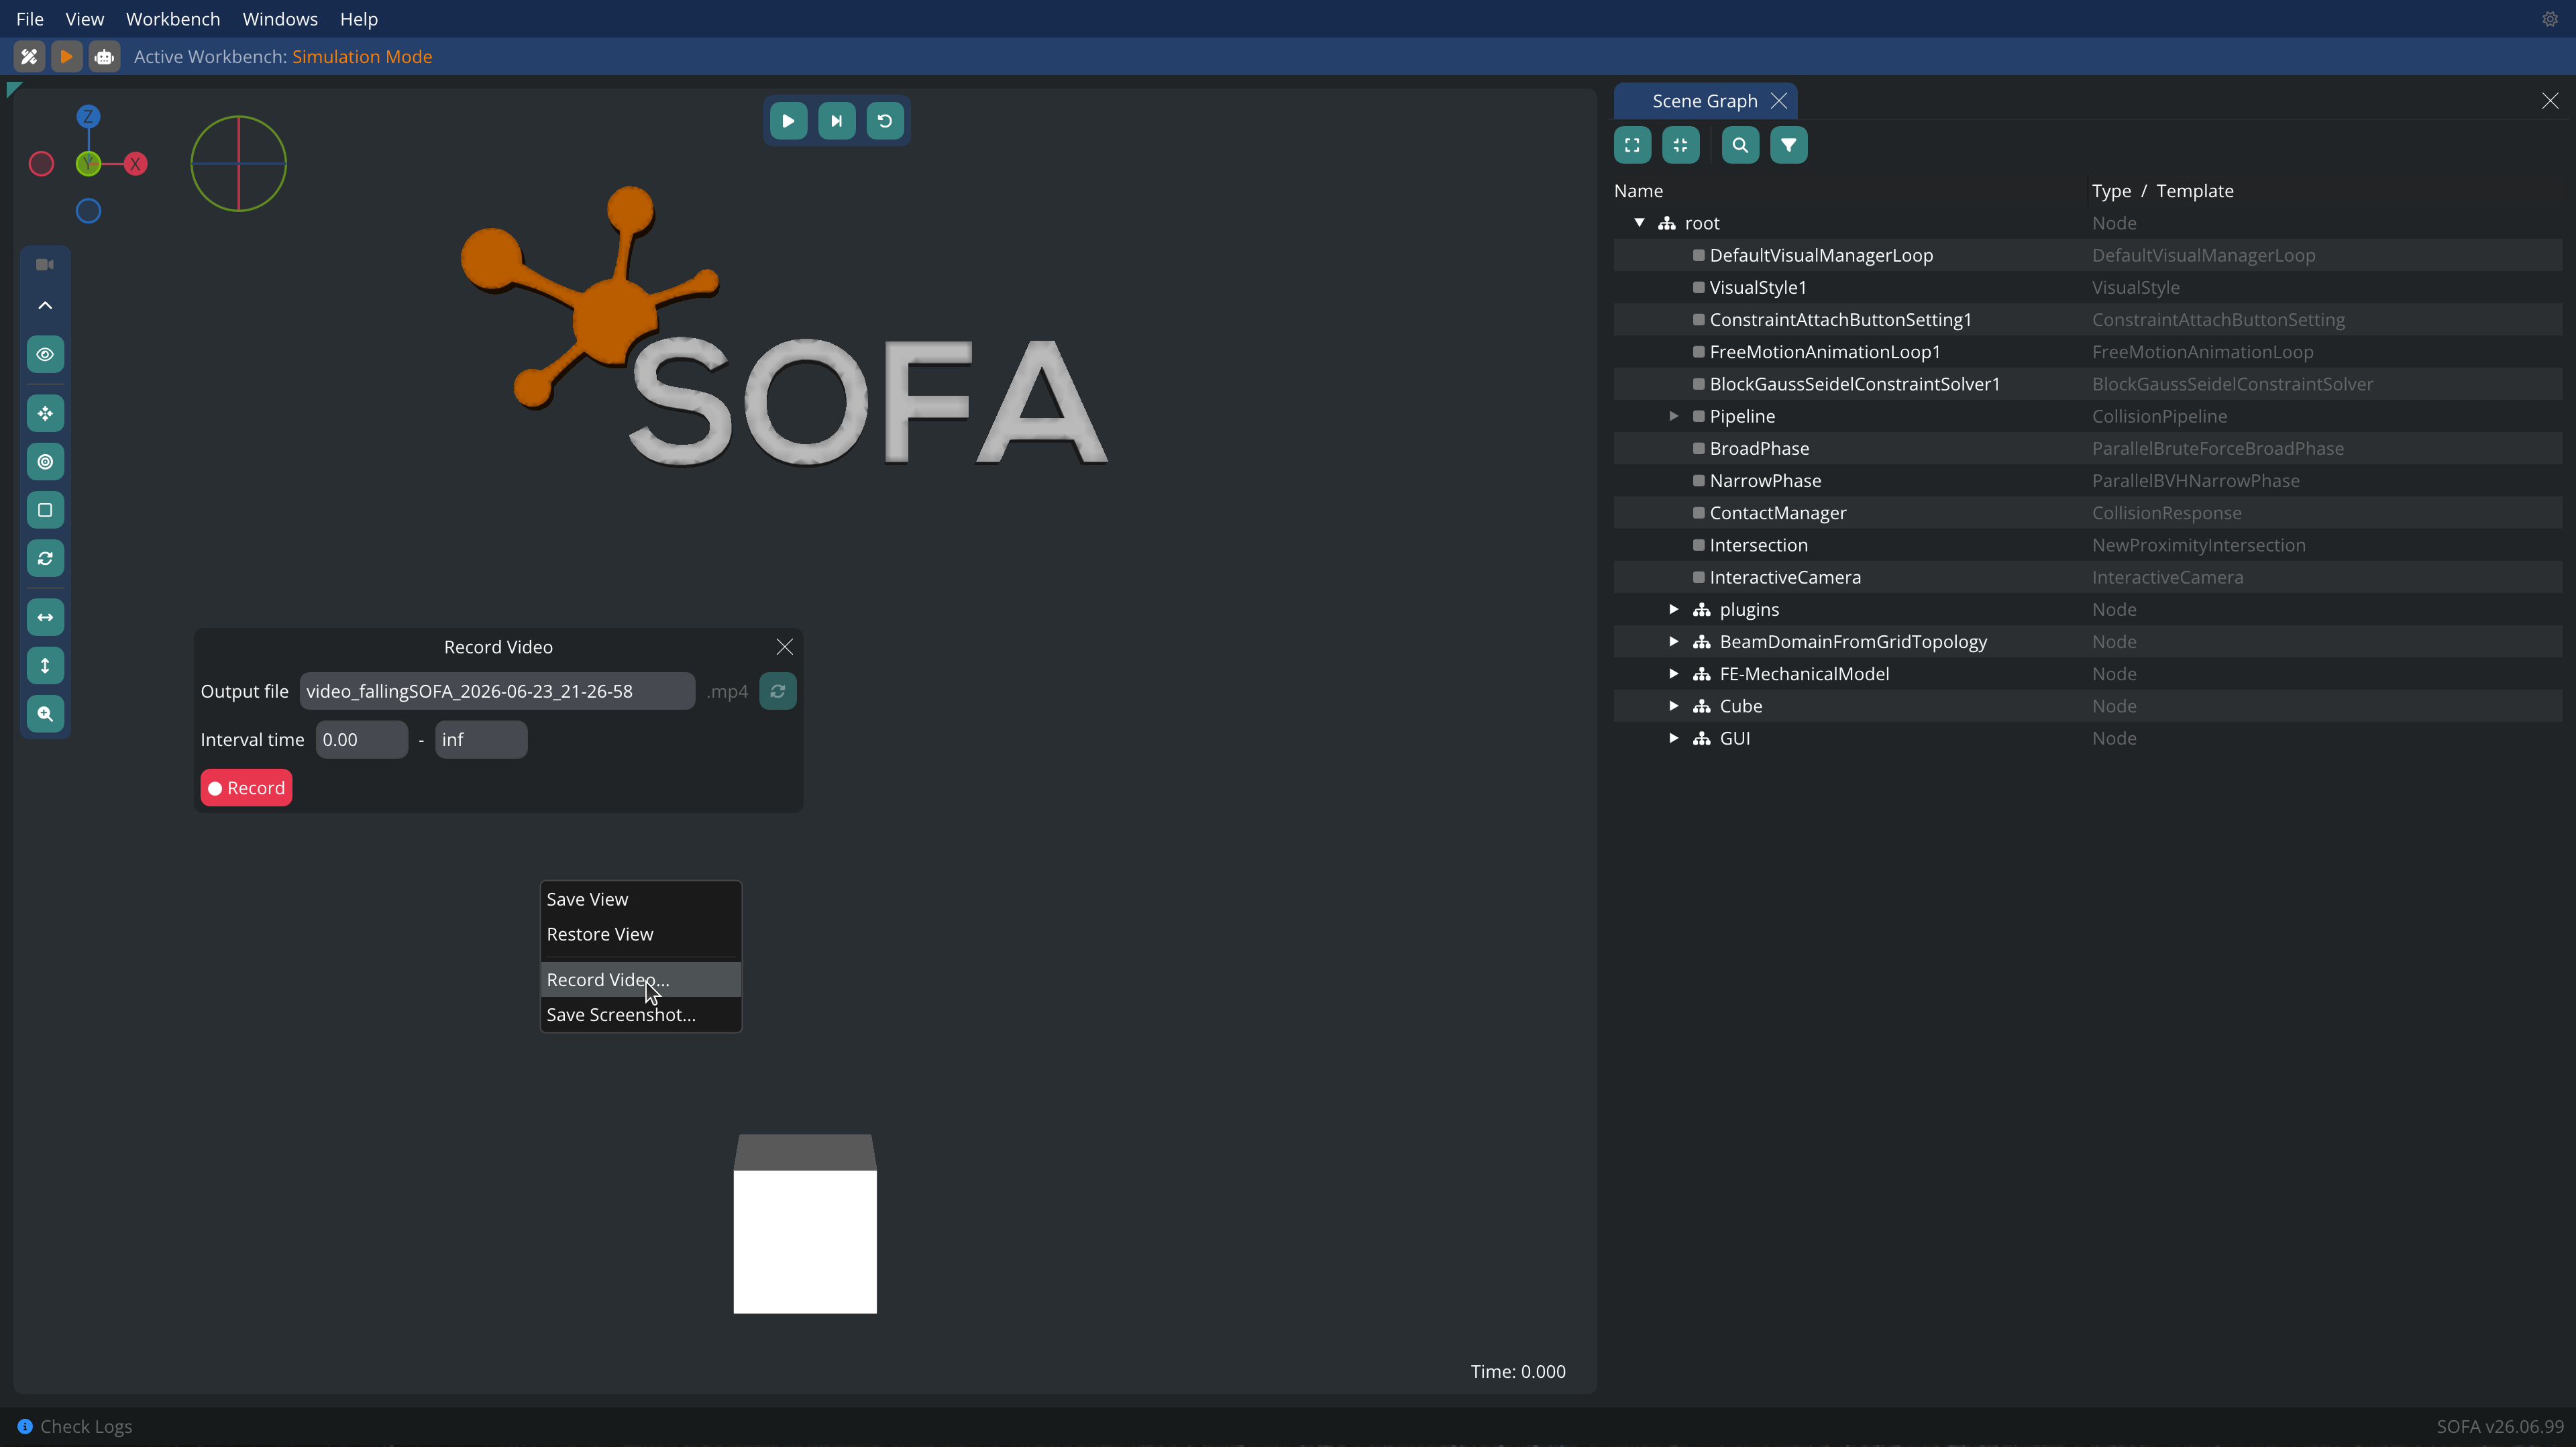Step the simulation one frame forward
This screenshot has width=2576, height=1447.
click(836, 121)
